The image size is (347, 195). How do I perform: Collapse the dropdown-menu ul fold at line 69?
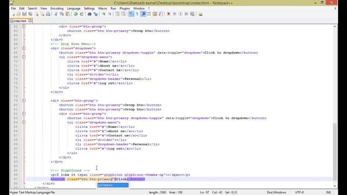coord(24,57)
